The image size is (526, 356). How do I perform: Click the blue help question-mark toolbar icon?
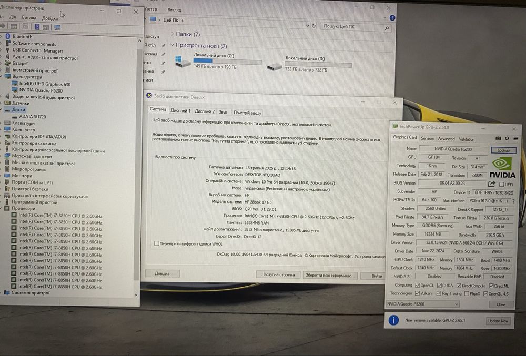tap(37, 27)
